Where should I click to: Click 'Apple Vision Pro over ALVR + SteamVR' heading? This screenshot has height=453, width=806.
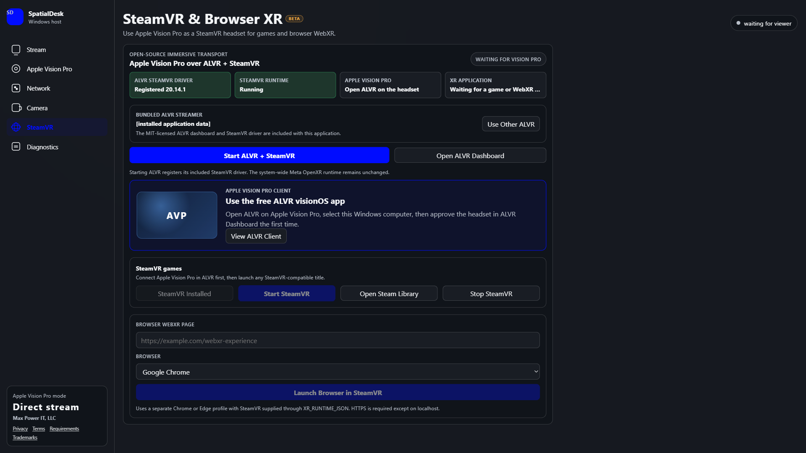(194, 63)
